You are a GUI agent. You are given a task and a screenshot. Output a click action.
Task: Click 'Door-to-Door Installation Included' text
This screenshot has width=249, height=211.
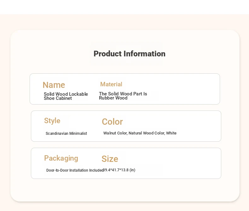click(75, 170)
